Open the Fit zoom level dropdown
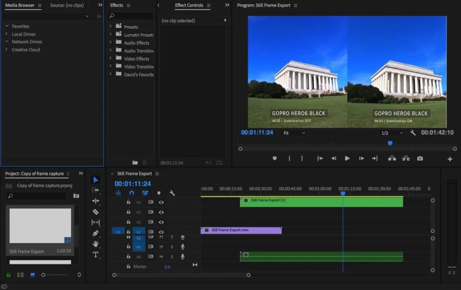Image resolution: width=461 pixels, height=290 pixels. coord(294,133)
